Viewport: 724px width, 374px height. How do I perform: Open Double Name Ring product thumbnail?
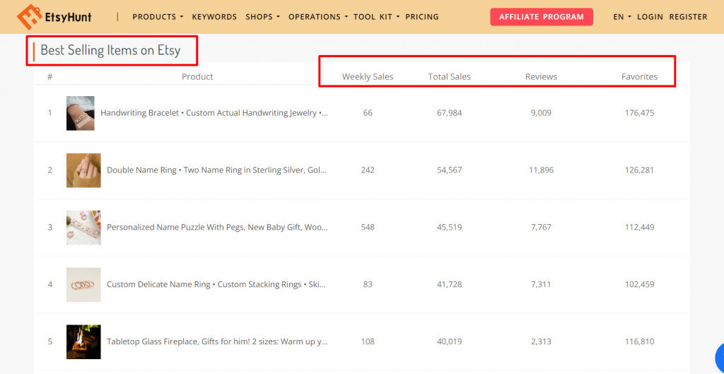(83, 170)
